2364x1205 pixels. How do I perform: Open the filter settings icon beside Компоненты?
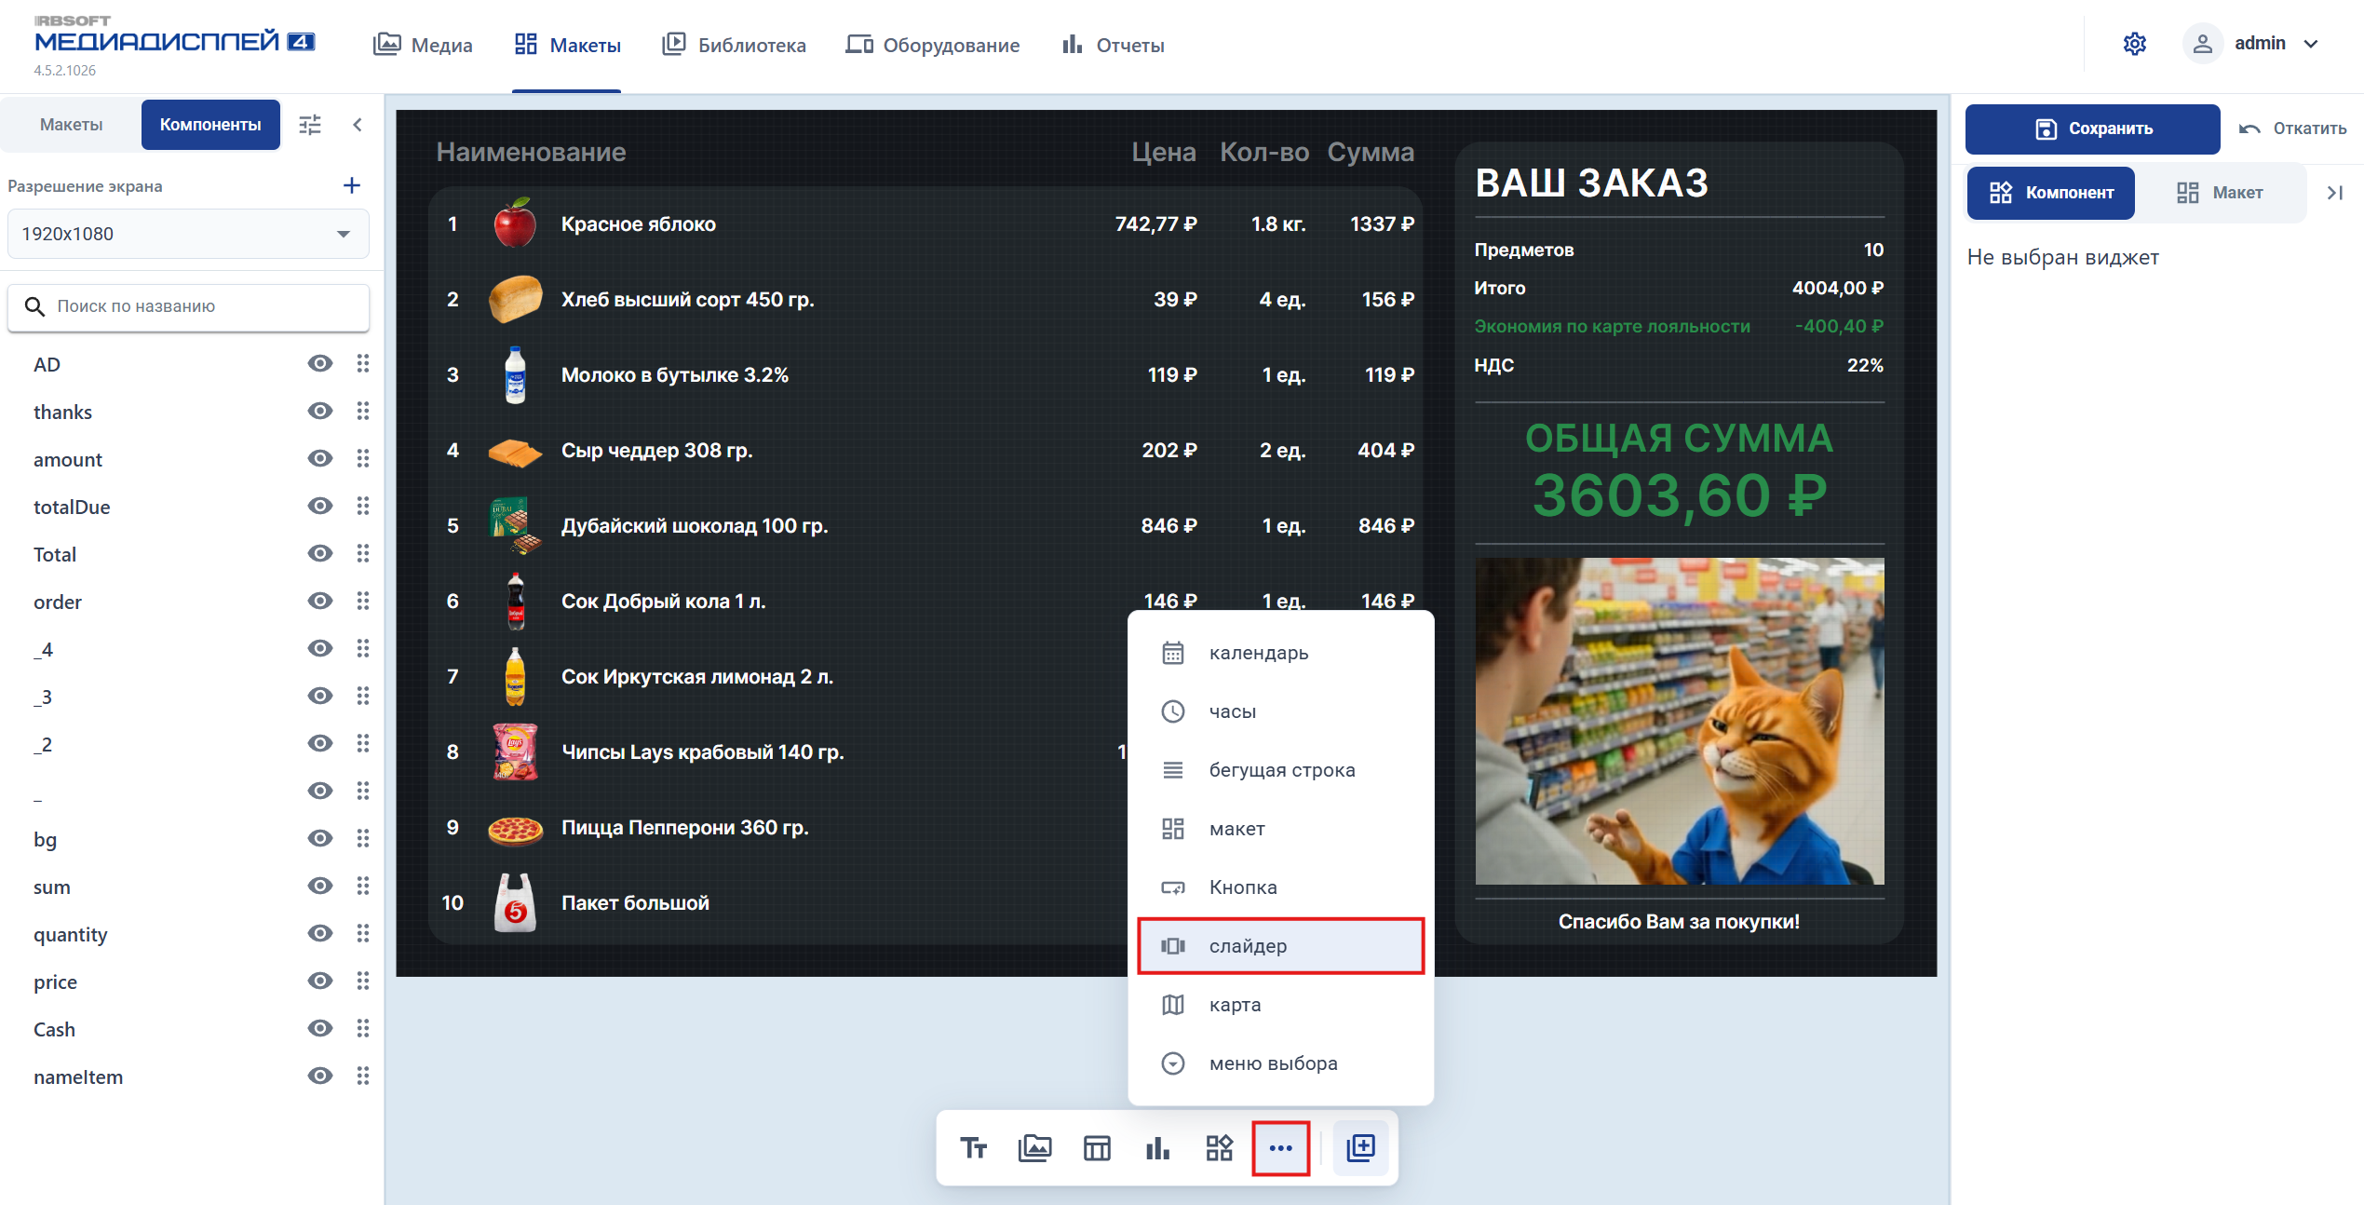[x=310, y=125]
